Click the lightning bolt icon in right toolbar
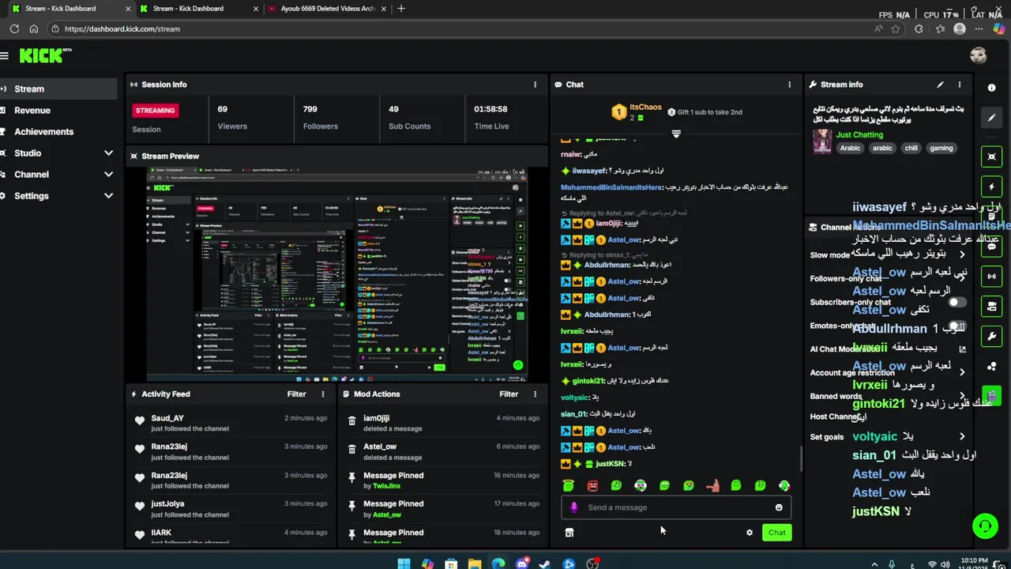 pos(992,187)
